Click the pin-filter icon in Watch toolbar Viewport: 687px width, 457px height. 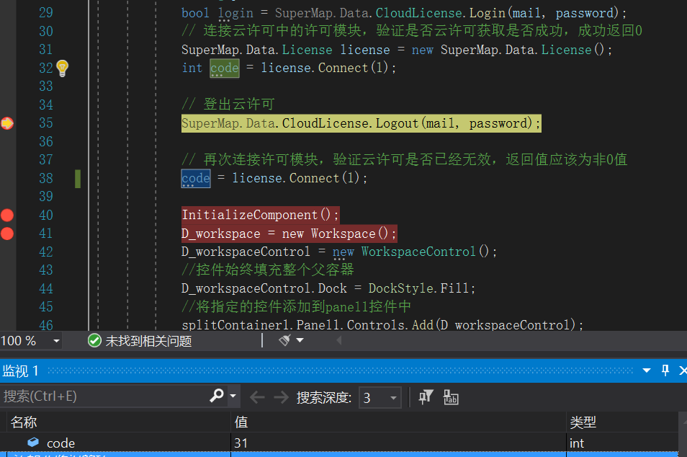pyautogui.click(x=426, y=397)
